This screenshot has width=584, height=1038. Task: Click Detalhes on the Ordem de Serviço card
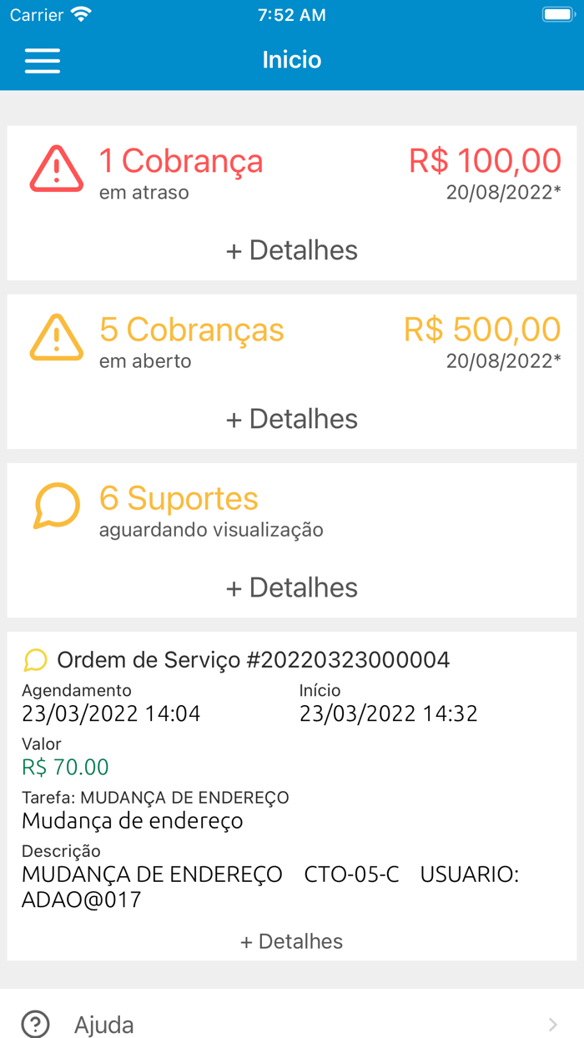click(291, 940)
